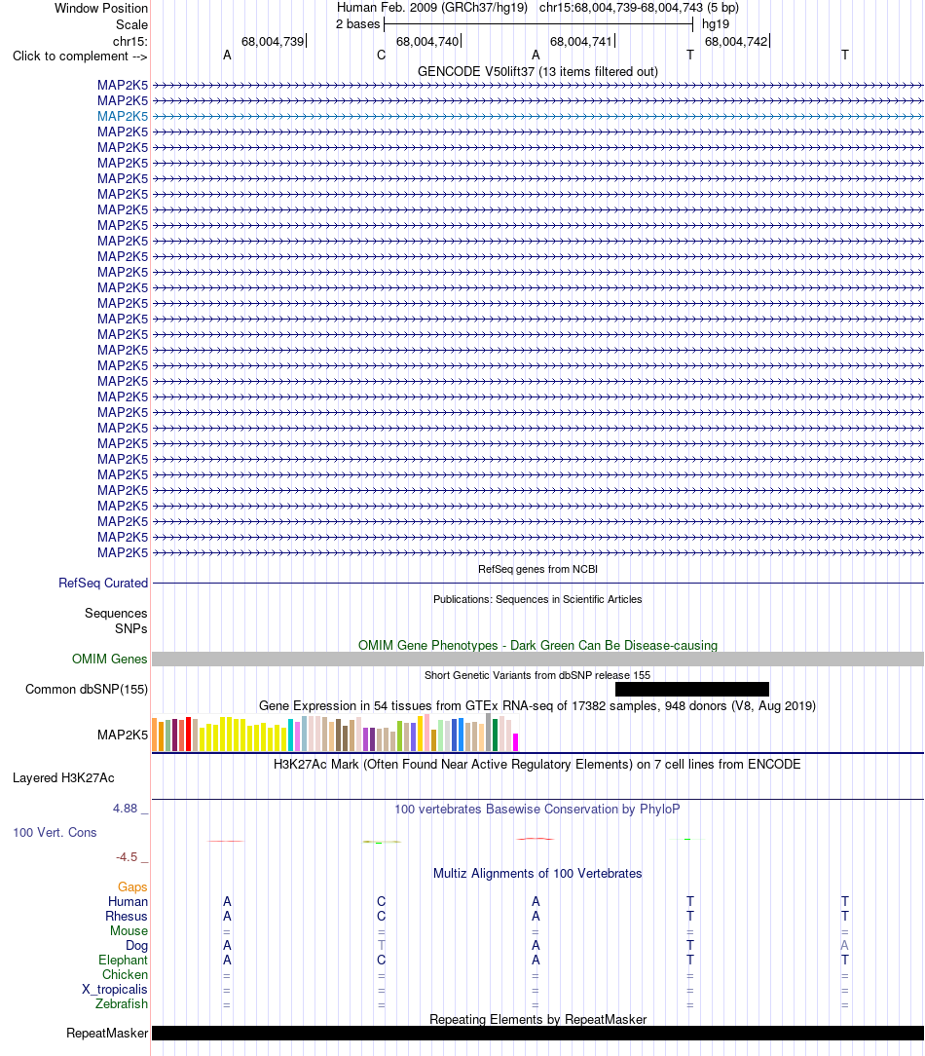Click 'Short Genetic Variants from dbSNP release 155'

coord(537,675)
